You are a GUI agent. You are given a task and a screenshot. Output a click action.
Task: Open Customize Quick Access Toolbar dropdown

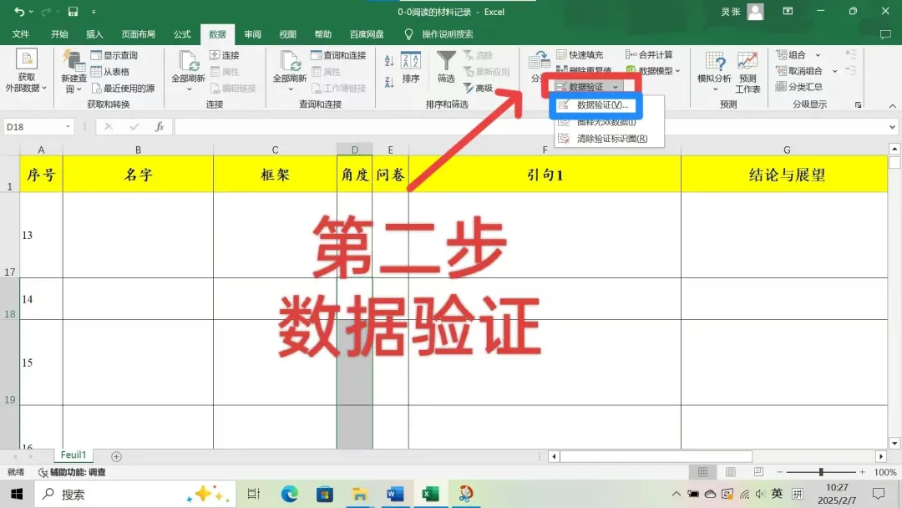pyautogui.click(x=94, y=12)
